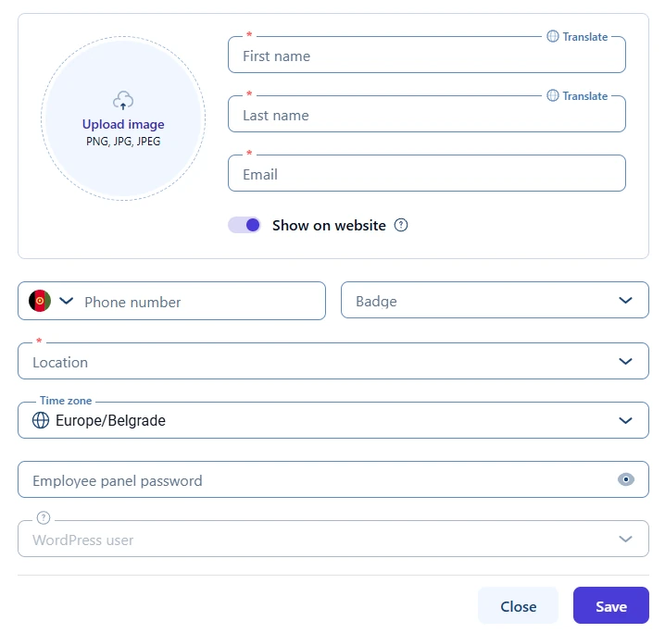This screenshot has width=665, height=633.
Task: Open the Location dropdown
Action: coord(626,362)
